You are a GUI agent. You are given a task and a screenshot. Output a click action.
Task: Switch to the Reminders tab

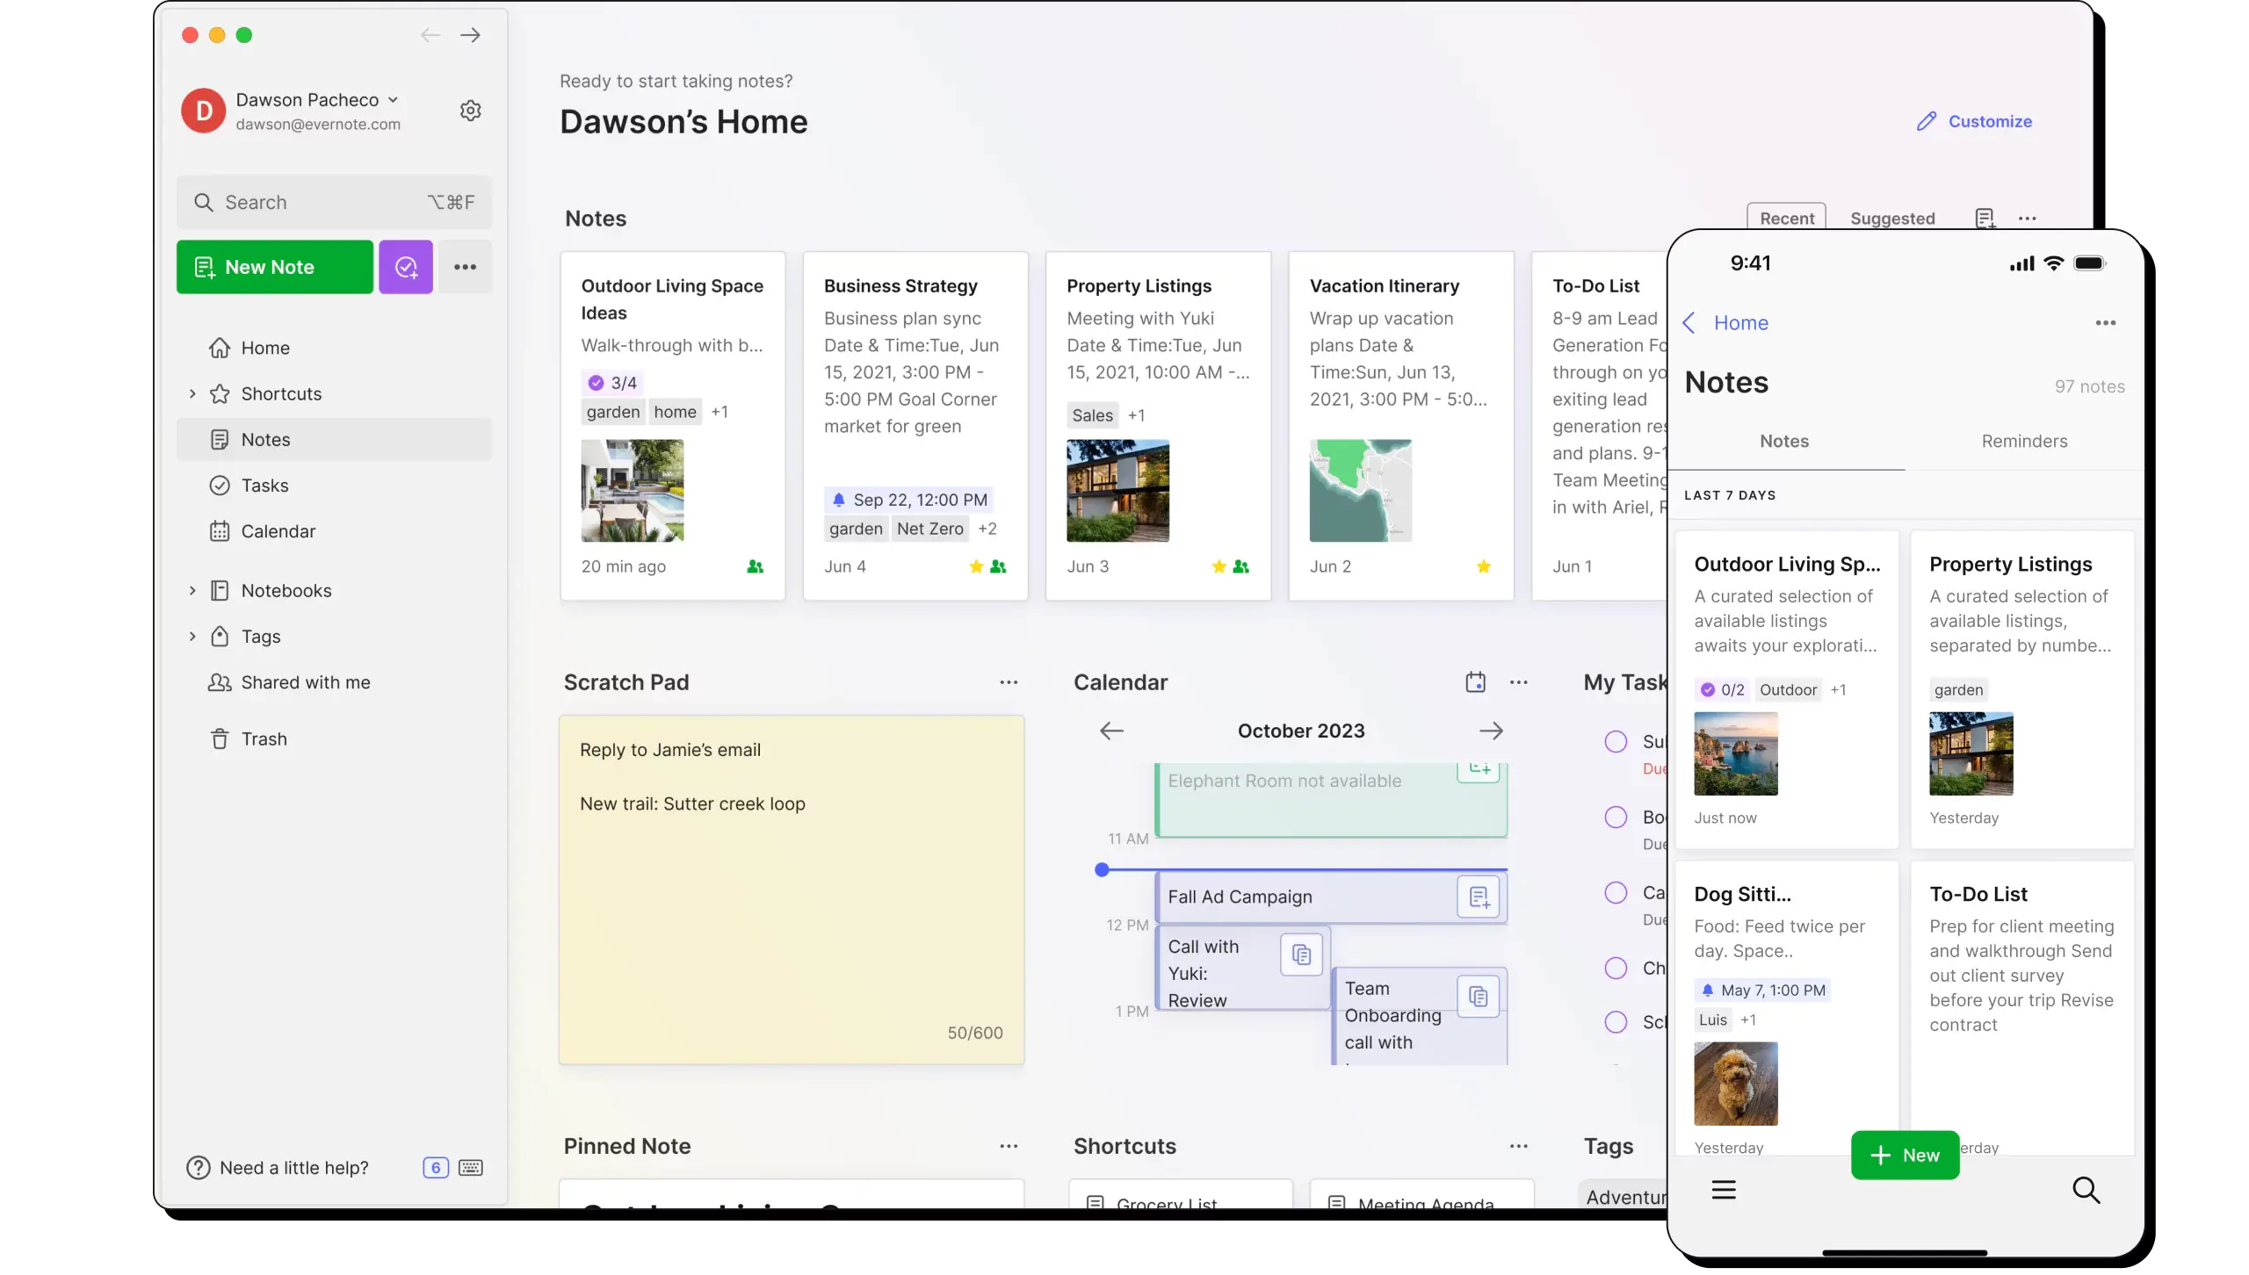click(2023, 440)
